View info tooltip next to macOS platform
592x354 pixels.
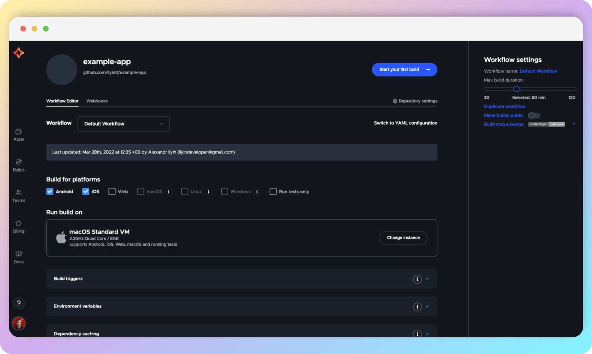169,191
